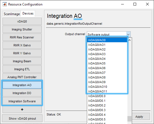Click the MATLAB icon in title bar

coord(5,4)
